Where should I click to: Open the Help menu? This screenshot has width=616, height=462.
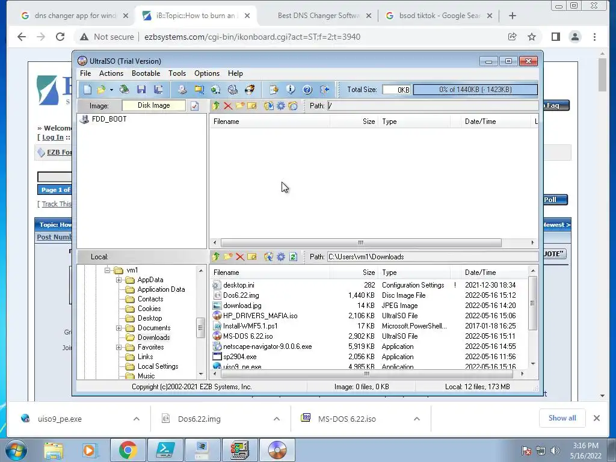click(235, 73)
